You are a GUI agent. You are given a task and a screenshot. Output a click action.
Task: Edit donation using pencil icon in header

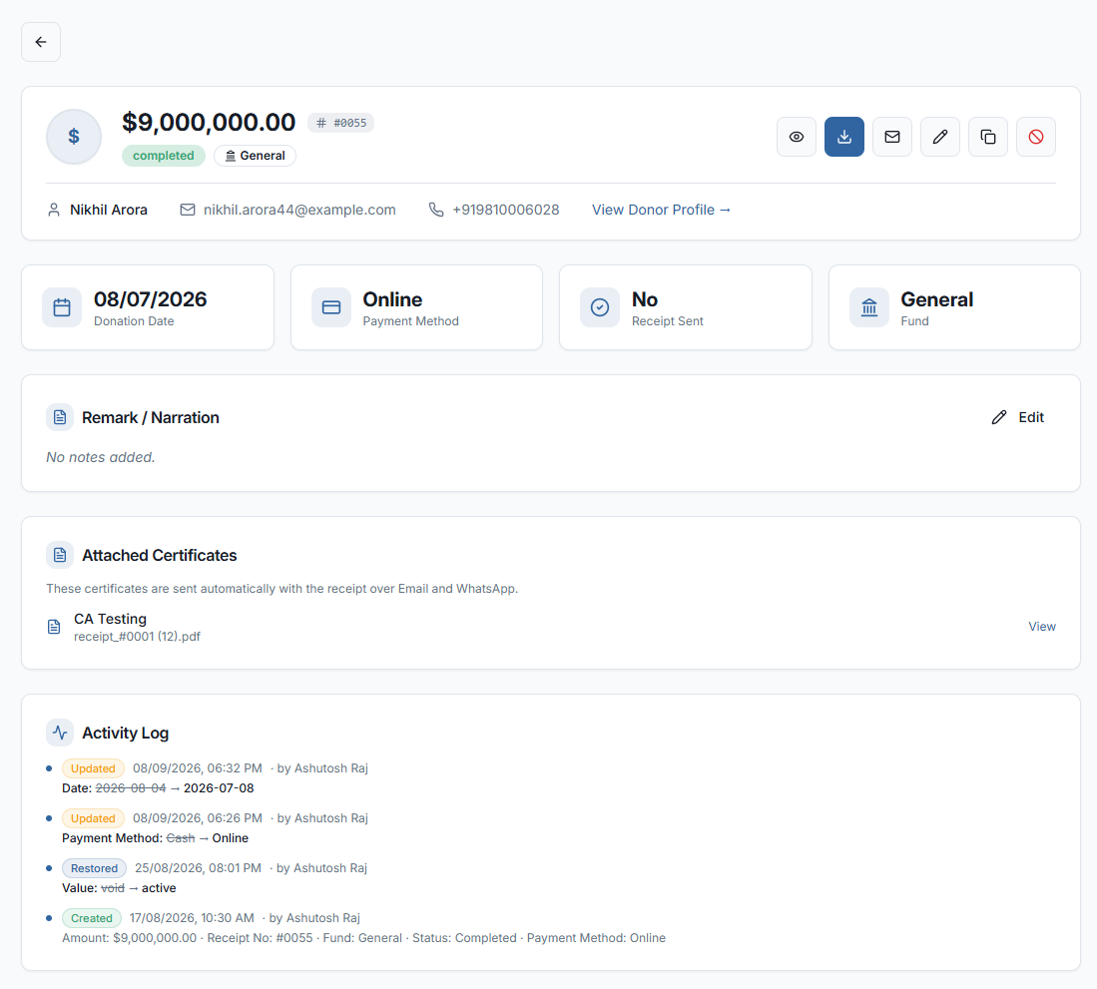click(x=939, y=137)
